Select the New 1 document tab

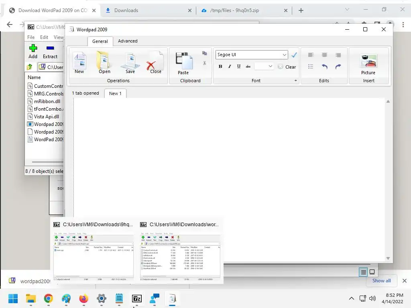(x=115, y=93)
